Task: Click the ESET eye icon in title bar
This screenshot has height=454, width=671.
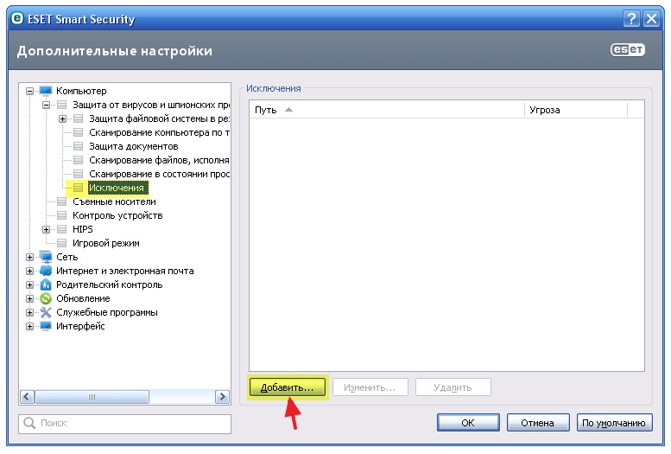Action: (x=17, y=18)
